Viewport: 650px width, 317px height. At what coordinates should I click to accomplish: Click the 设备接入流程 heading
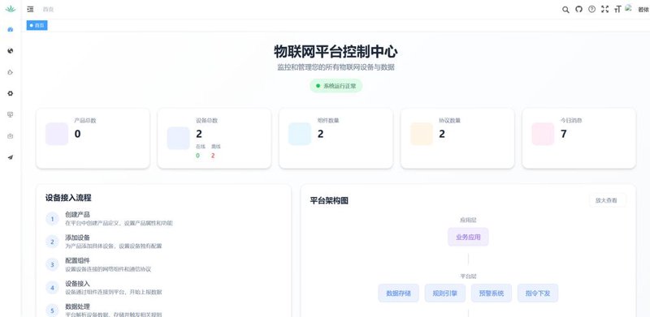pyautogui.click(x=68, y=198)
